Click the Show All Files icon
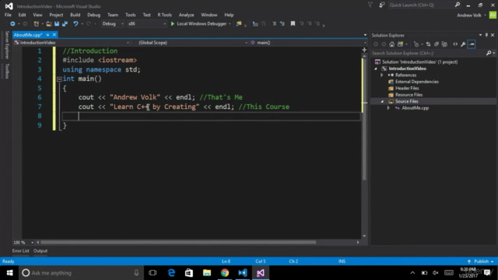Image resolution: width=498 pixels, height=280 pixels. [x=444, y=44]
